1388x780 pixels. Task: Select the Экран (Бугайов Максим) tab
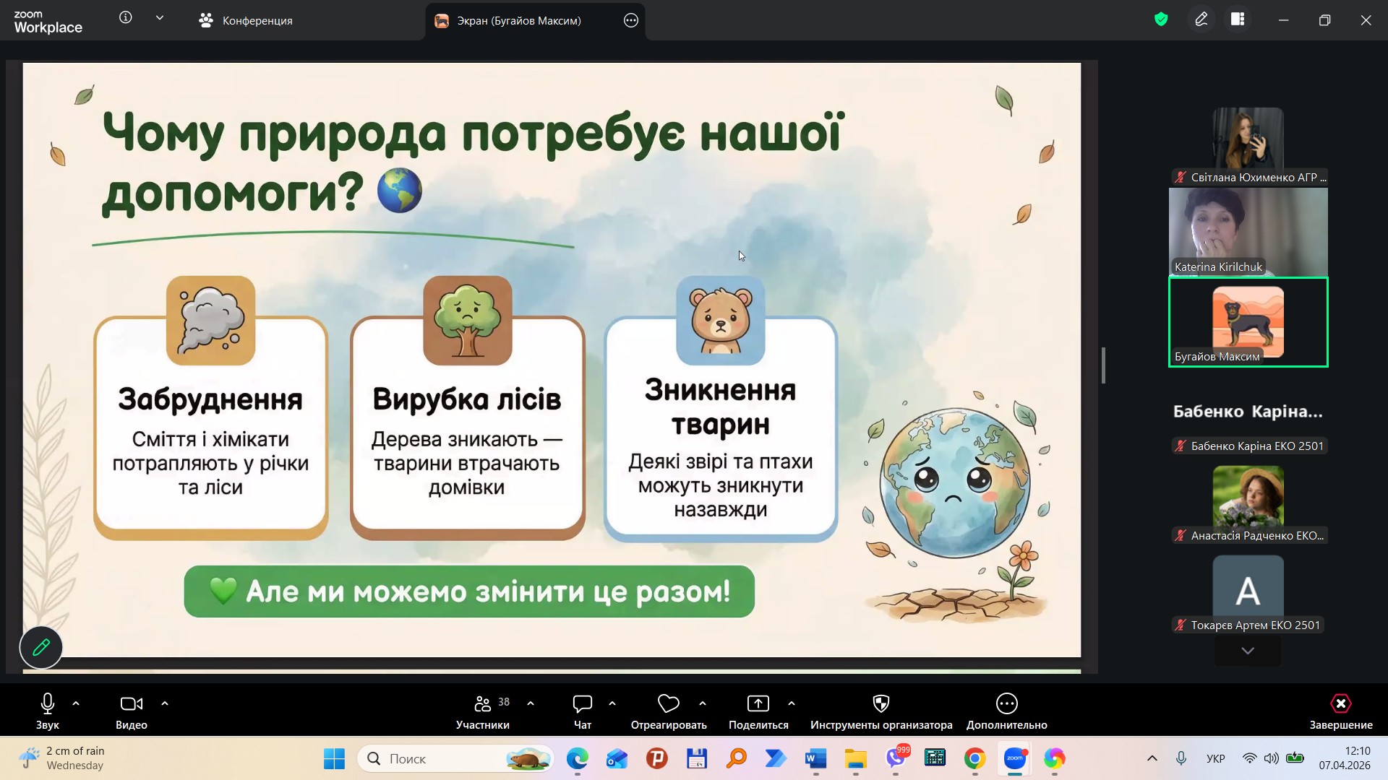[518, 21]
